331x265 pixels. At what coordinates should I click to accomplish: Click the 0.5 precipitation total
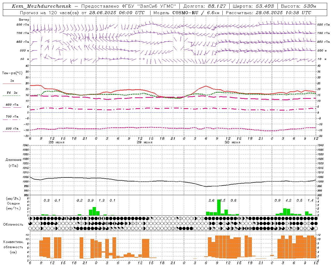point(299,201)
